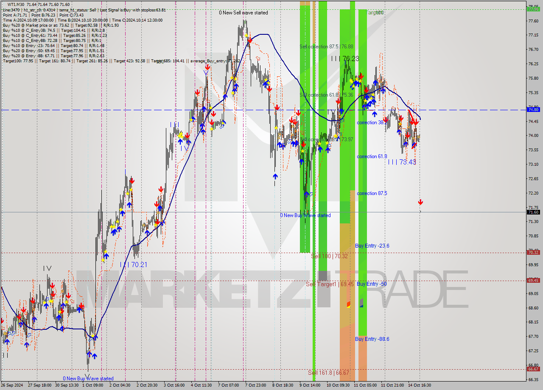
Task: Click the 71.60 current price tag
Action: (533, 212)
